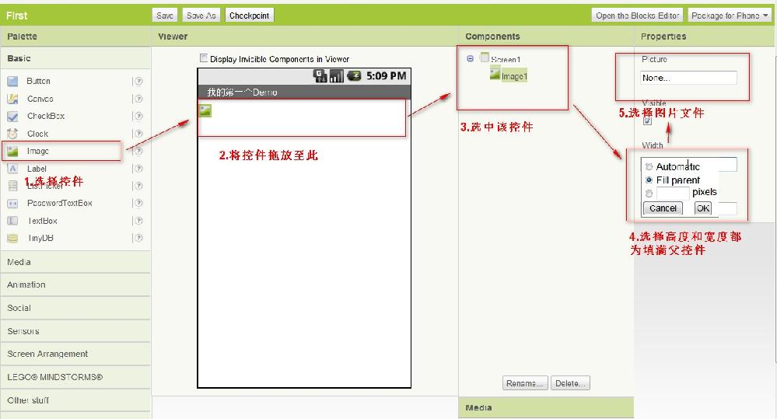Toggle the Visible property checkbox
The height and width of the screenshot is (419, 777).
click(647, 121)
